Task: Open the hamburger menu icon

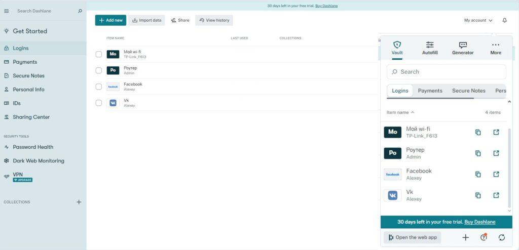Action: coord(6,11)
